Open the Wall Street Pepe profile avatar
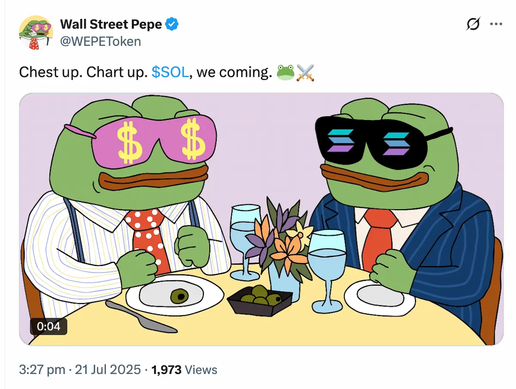The width and height of the screenshot is (516, 389). coord(35,34)
